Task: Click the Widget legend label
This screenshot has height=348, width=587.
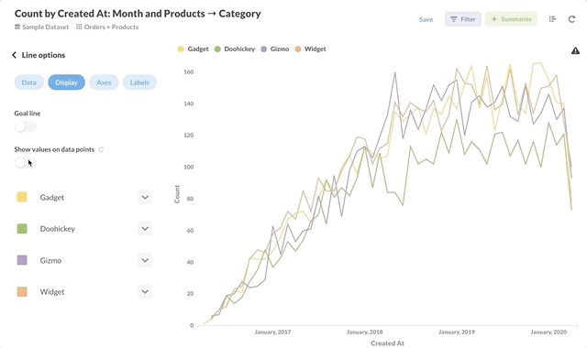Action: (316, 49)
